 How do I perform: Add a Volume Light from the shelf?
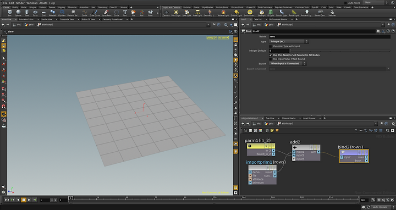pos(223,13)
